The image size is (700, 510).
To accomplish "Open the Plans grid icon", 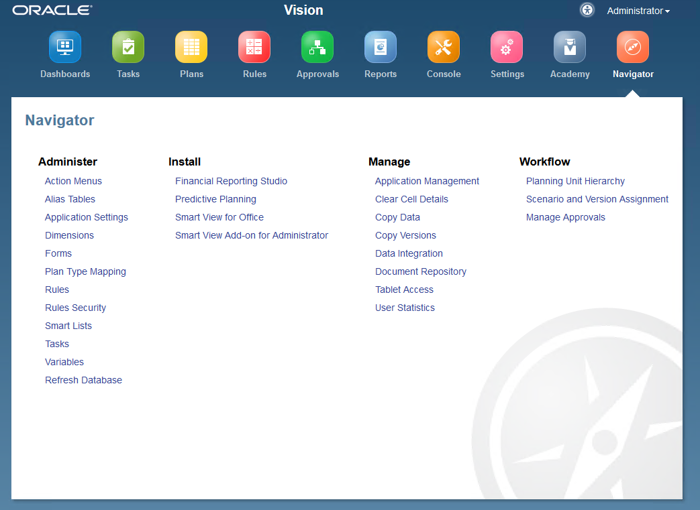I will click(x=191, y=47).
